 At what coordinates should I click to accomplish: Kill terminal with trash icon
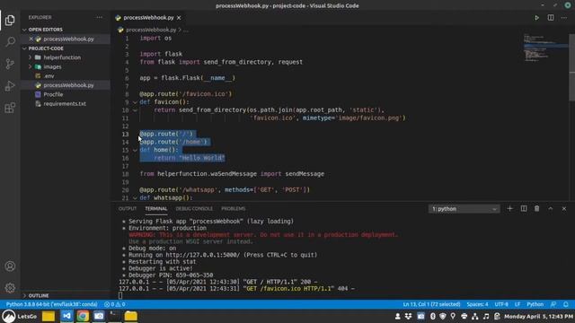click(537, 209)
